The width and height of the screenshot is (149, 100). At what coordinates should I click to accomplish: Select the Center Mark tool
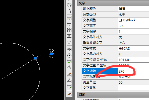pyautogui.click(x=69, y=55)
